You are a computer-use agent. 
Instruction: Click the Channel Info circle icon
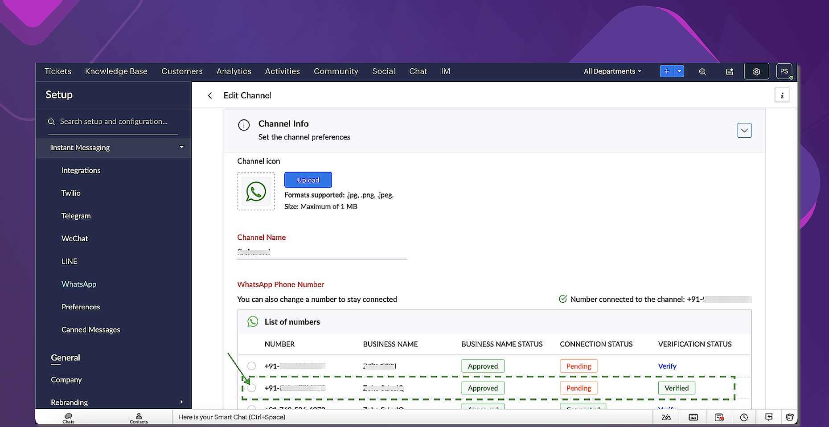click(x=244, y=125)
